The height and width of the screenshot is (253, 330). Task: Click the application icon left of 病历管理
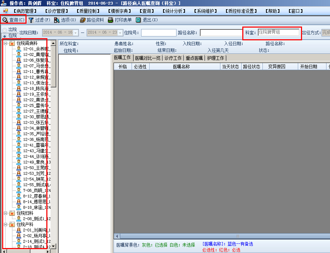pyautogui.click(x=5, y=11)
